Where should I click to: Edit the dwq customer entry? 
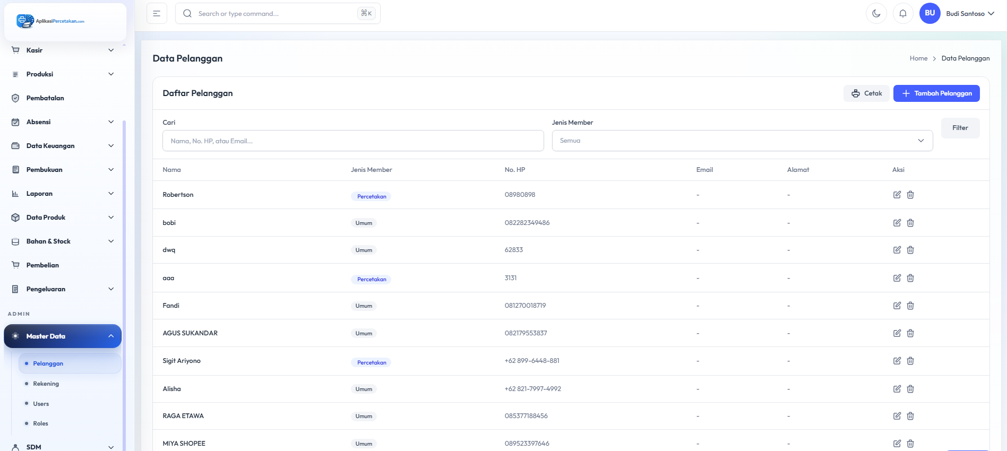pos(897,250)
